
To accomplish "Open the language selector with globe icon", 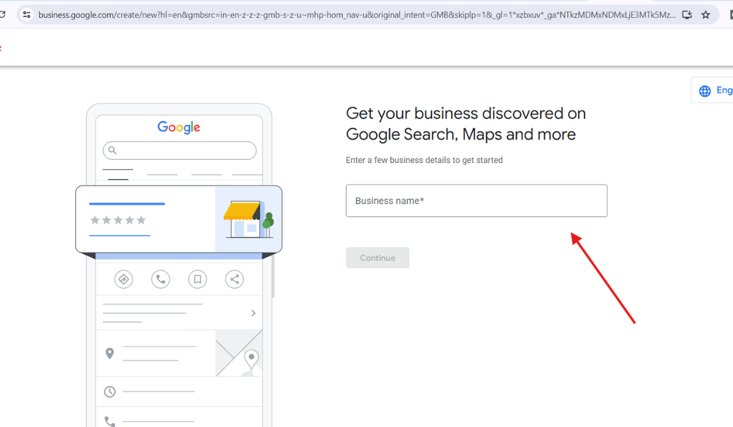I will 713,90.
